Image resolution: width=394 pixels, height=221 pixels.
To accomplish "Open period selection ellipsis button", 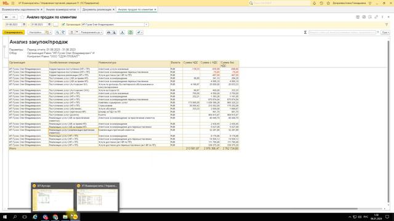I will tap(56, 25).
